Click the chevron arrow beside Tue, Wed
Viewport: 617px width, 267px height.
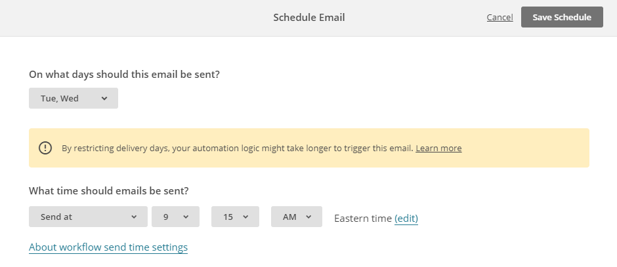click(x=104, y=99)
